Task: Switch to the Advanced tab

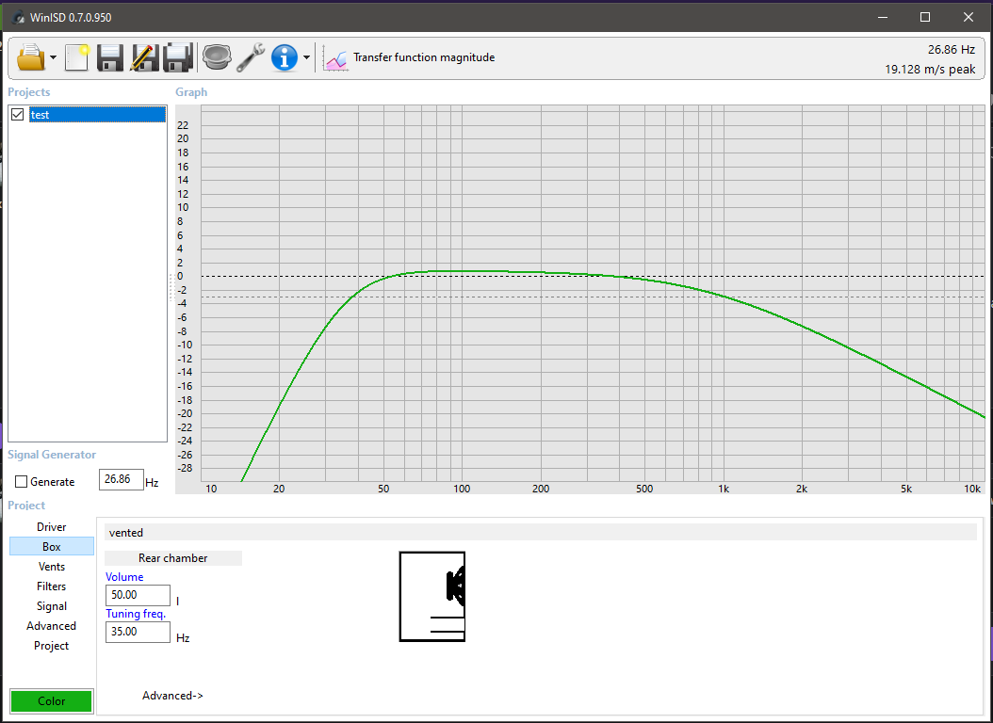Action: pyautogui.click(x=51, y=626)
